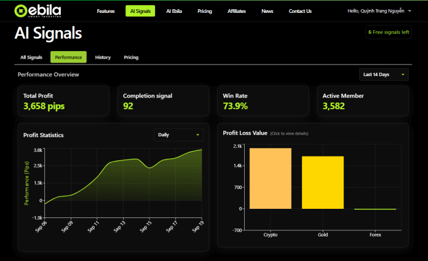Image resolution: width=428 pixels, height=261 pixels.
Task: Expand the Daily interval dropdown
Action: point(178,134)
